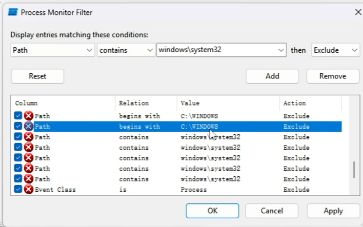The image size is (363, 227).
Task: Click the Add button
Action: click(272, 76)
